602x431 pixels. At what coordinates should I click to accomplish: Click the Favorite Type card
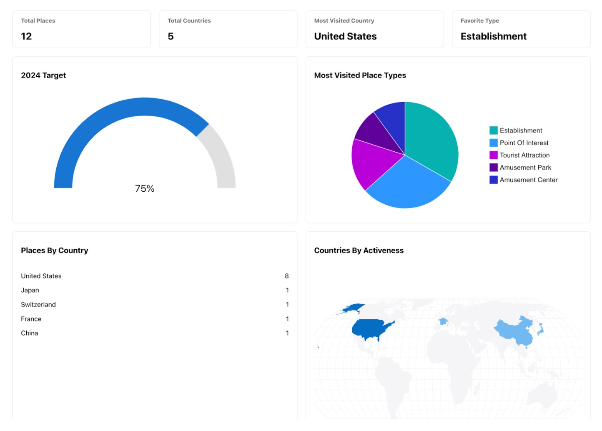click(x=521, y=29)
